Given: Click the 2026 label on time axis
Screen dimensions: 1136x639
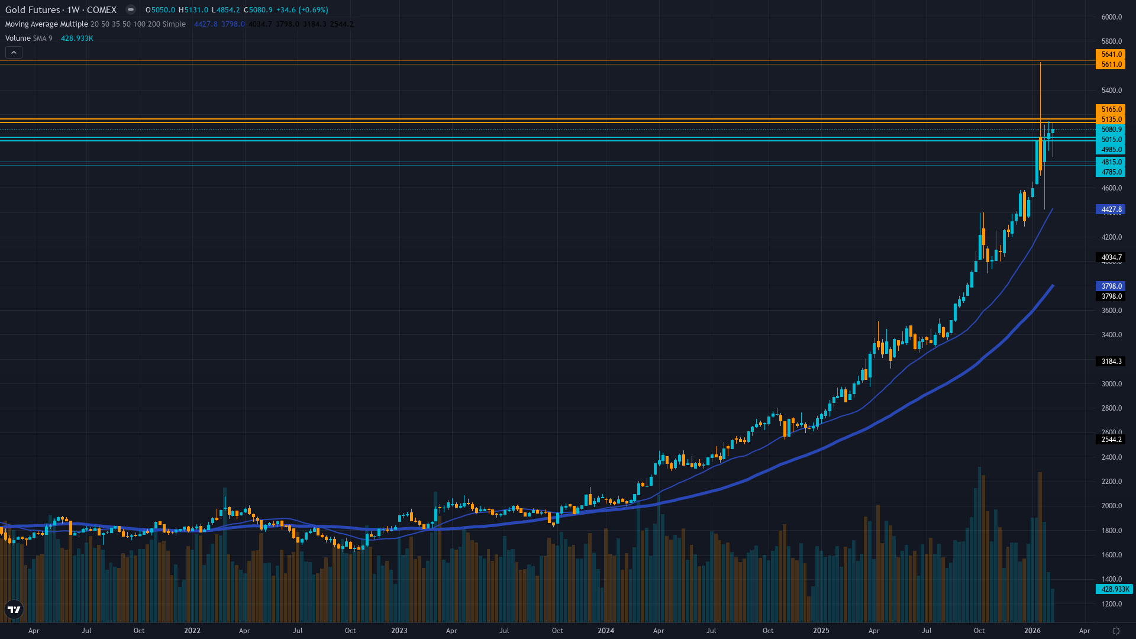Looking at the screenshot, I should click(1032, 631).
